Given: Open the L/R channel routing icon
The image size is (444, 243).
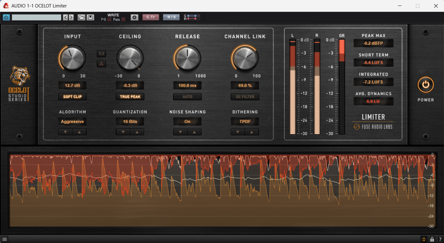Looking at the screenshot, I should (x=192, y=17).
